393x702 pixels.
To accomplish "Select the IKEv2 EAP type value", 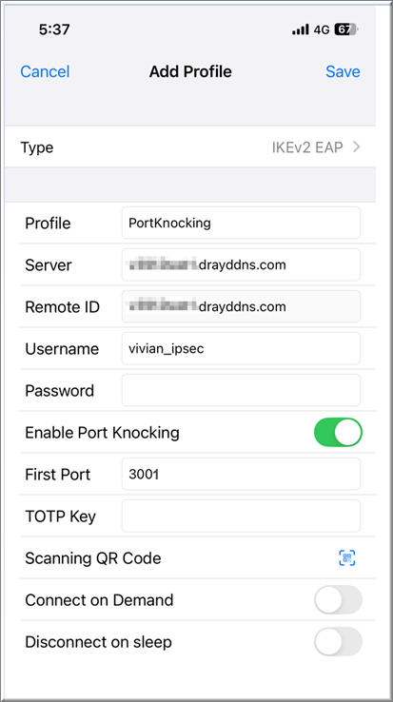I will tap(307, 147).
